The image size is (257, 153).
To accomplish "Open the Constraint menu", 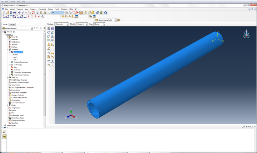I will (x=42, y=9).
